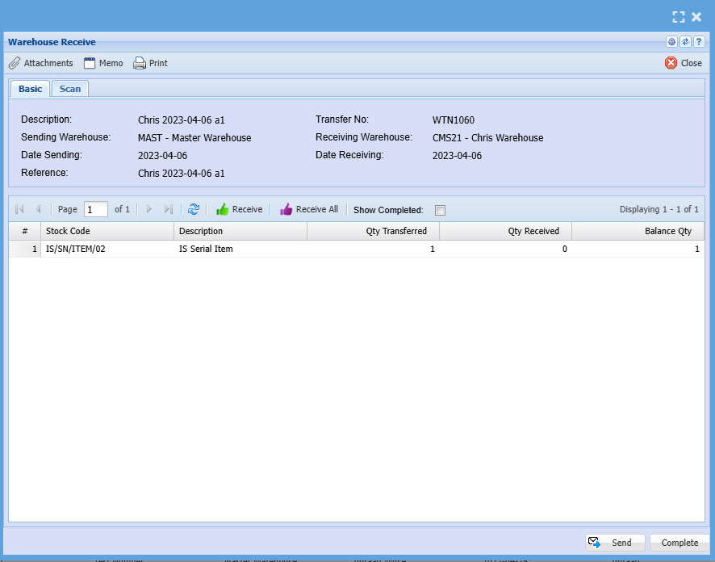Open the help question mark icon

tap(699, 42)
